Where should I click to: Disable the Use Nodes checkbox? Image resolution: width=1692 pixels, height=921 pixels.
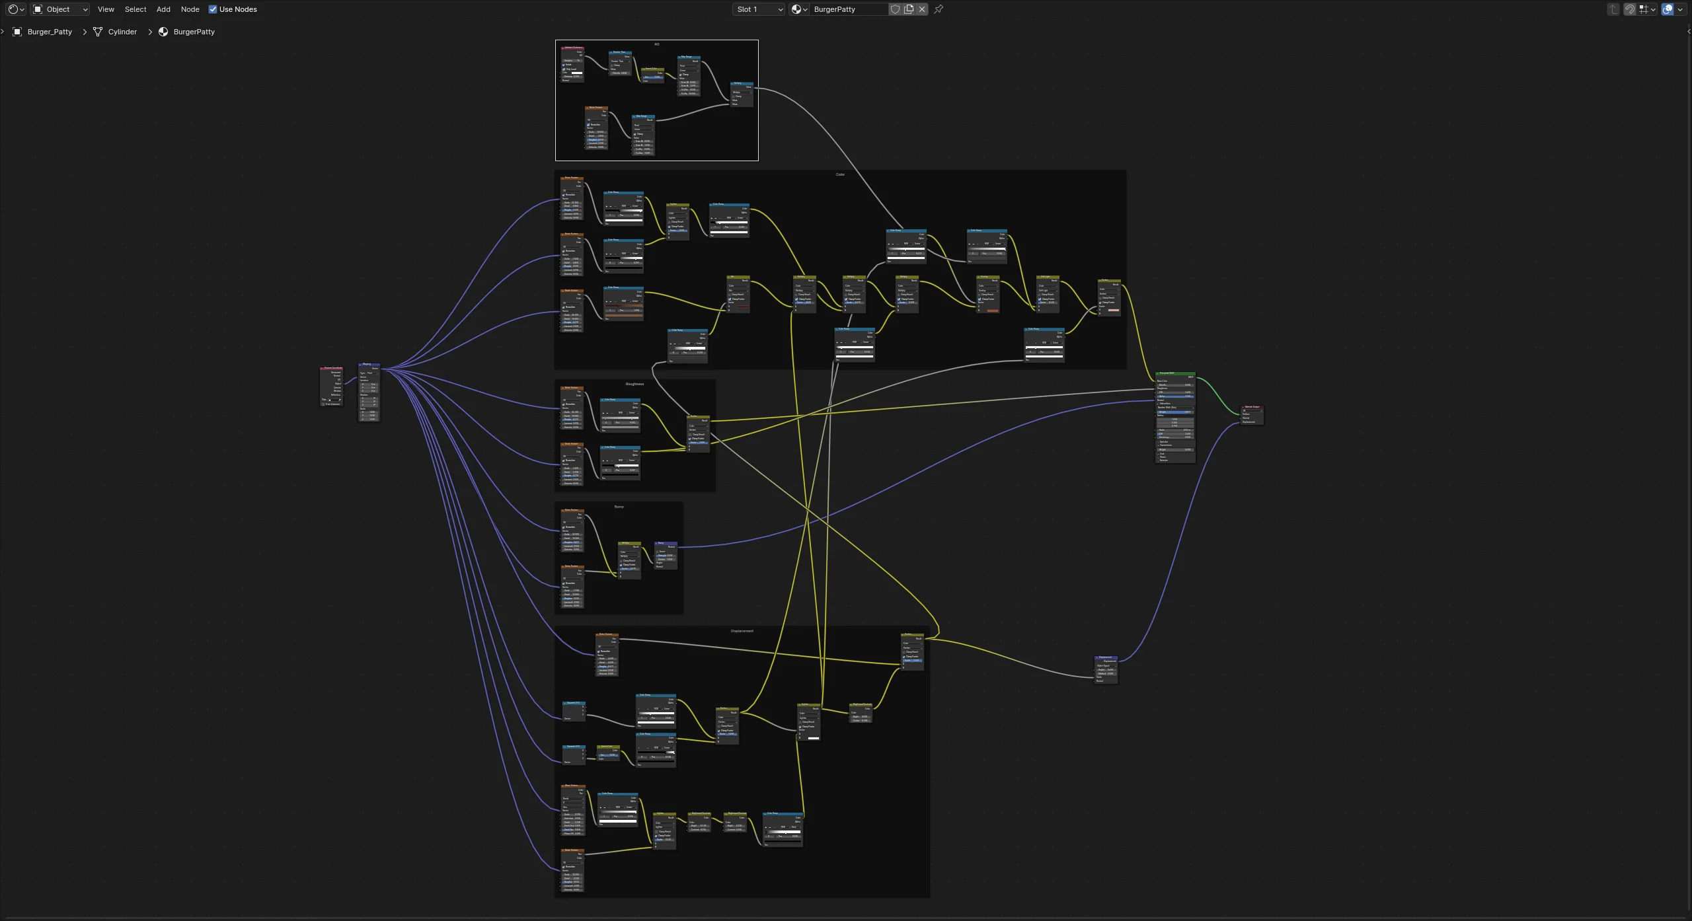pyautogui.click(x=213, y=9)
